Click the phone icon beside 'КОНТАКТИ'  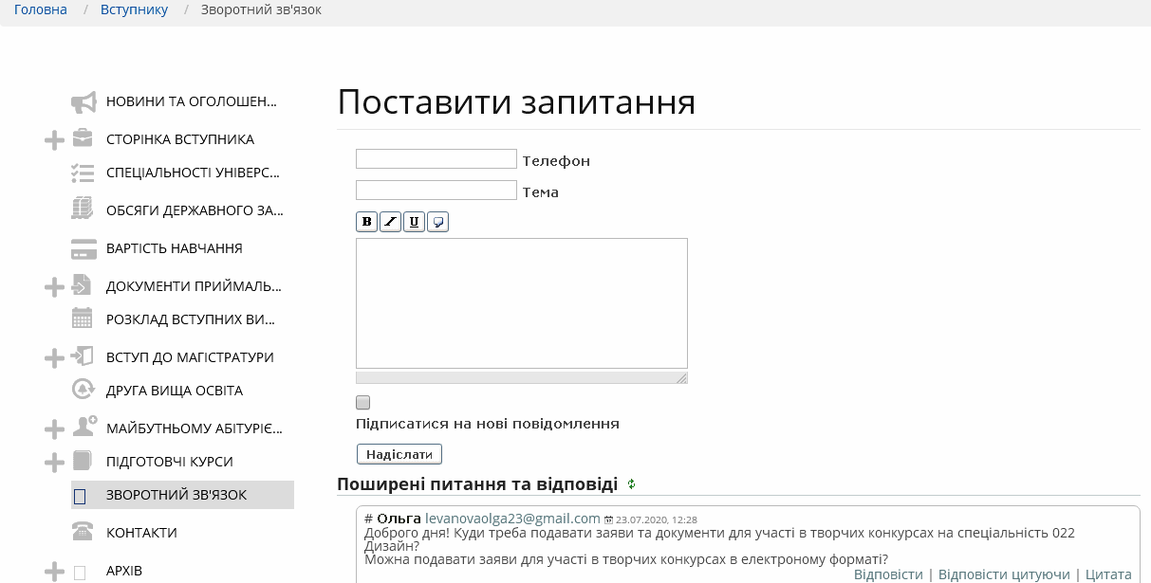[x=82, y=532]
